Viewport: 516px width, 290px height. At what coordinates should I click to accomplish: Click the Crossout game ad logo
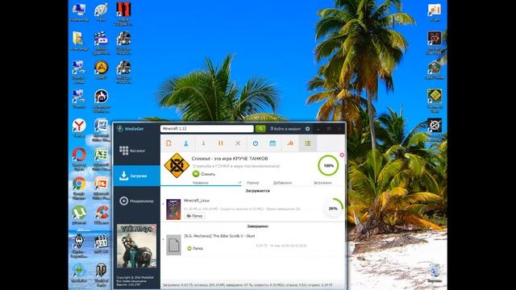(x=177, y=165)
